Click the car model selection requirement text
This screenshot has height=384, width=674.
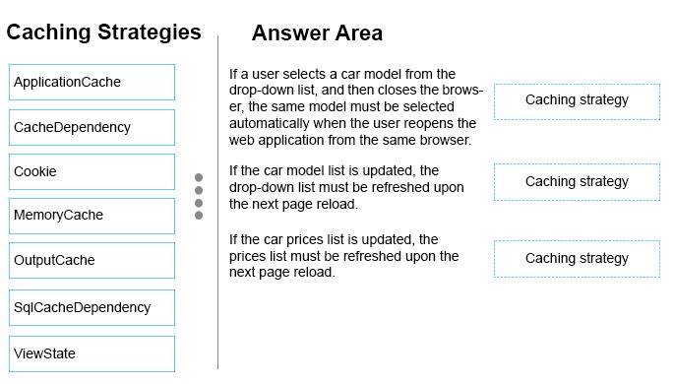(356, 107)
